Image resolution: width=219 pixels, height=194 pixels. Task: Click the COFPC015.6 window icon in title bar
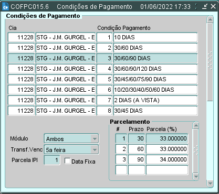pyautogui.click(x=6, y=6)
